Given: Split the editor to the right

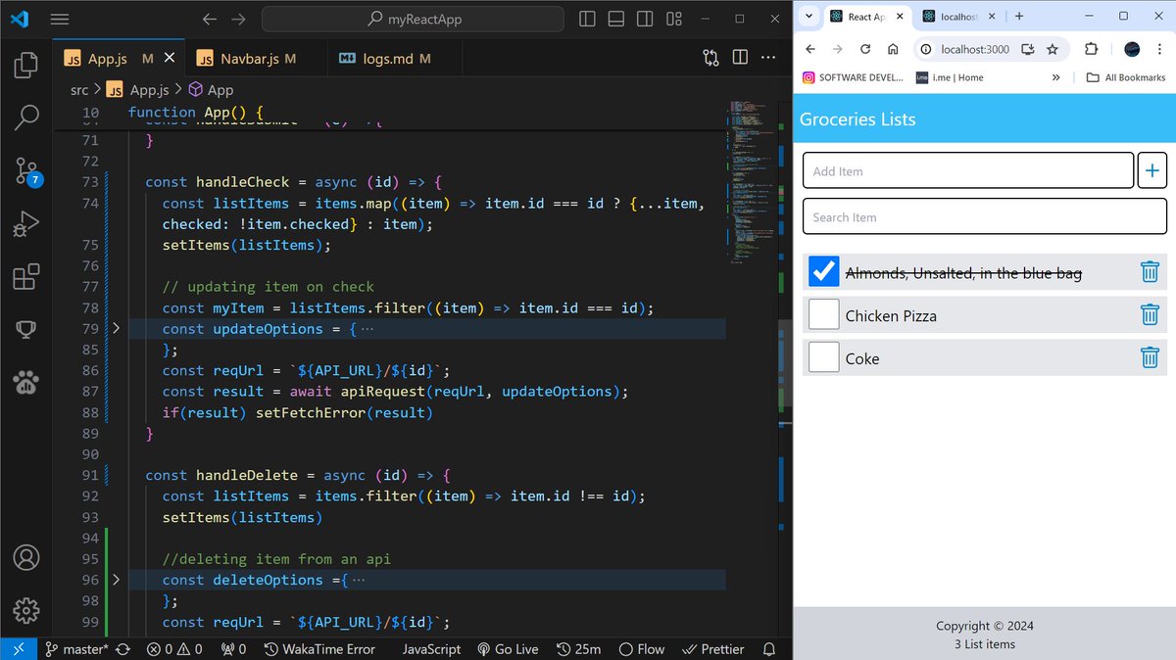Looking at the screenshot, I should tap(740, 59).
